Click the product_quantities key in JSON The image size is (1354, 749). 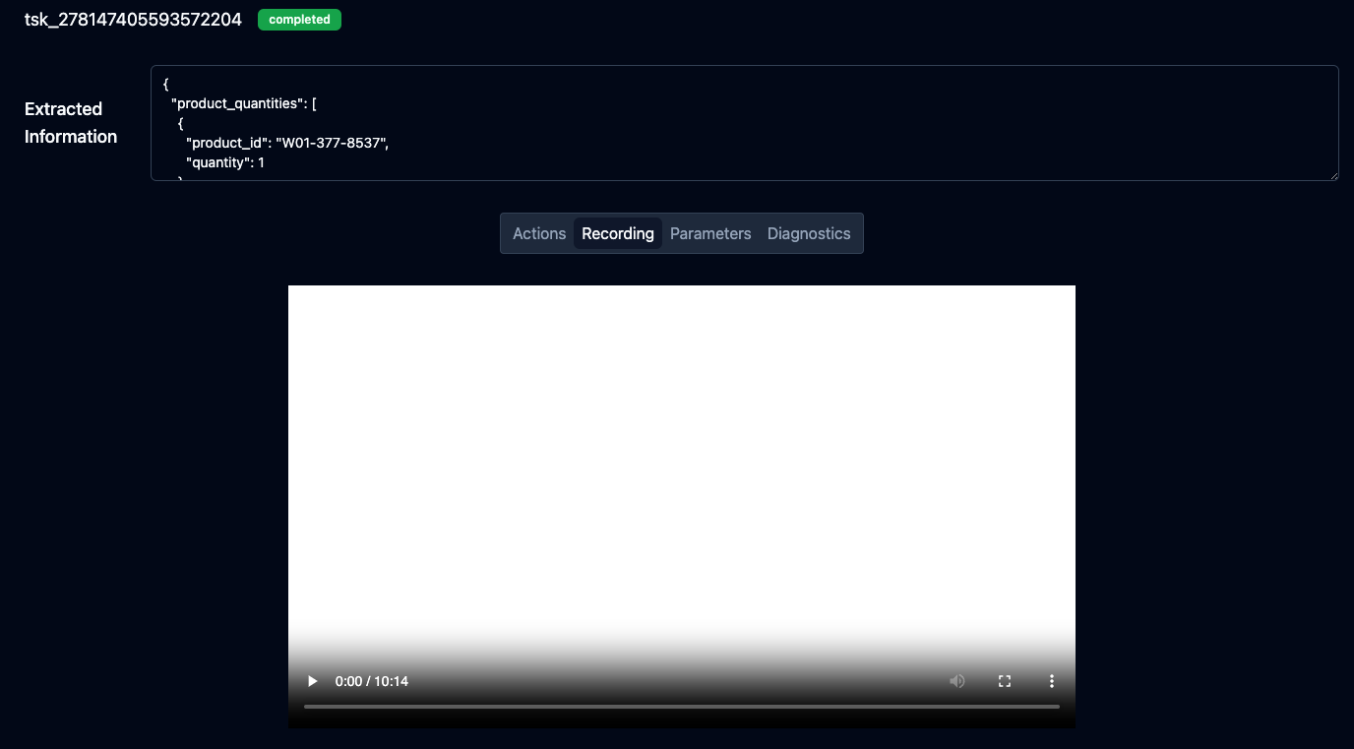click(x=236, y=103)
